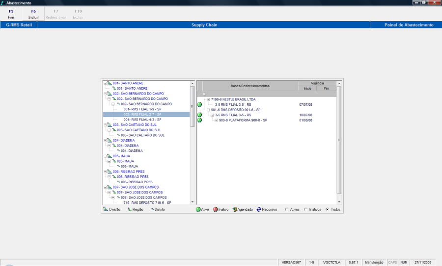Click the F3 Fim toolbar button
The width and height of the screenshot is (442, 266).
click(11, 14)
